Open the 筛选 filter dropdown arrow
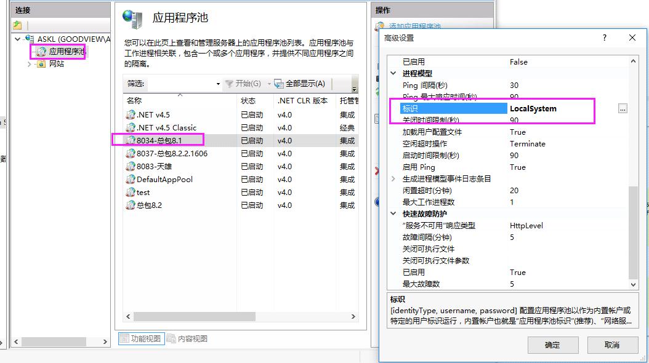The height and width of the screenshot is (363, 649). (218, 84)
